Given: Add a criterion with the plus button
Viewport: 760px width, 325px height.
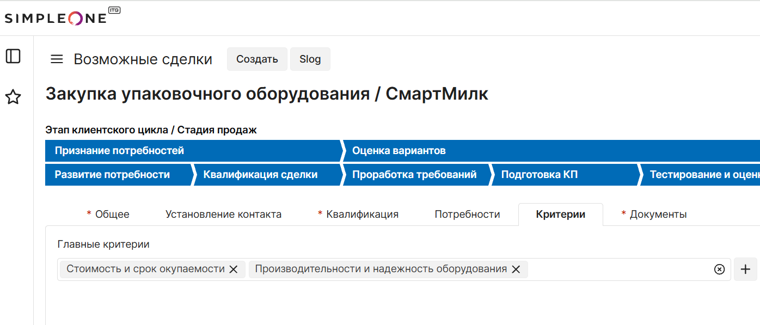Looking at the screenshot, I should 746,269.
